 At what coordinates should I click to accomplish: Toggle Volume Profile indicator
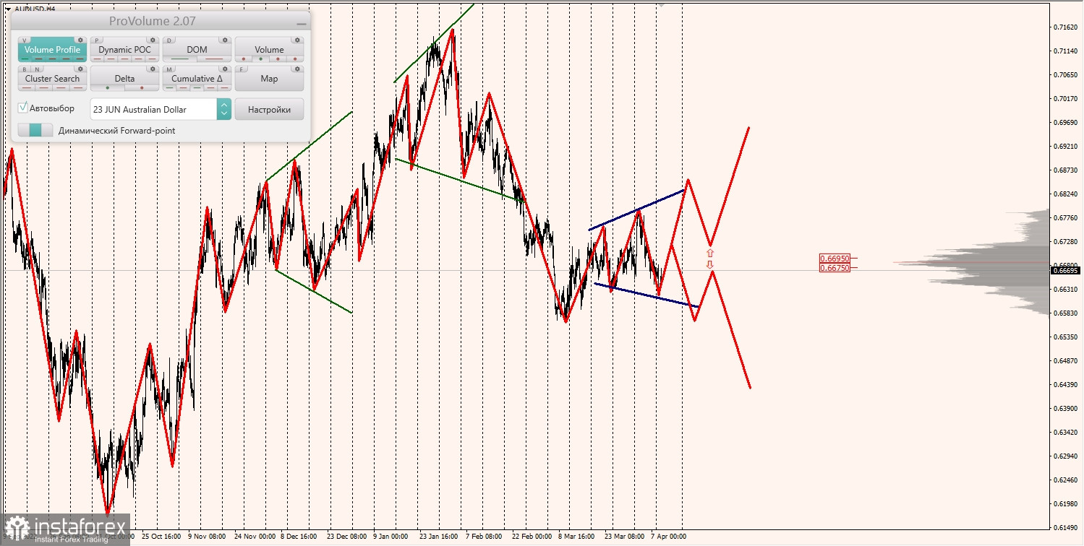52,50
